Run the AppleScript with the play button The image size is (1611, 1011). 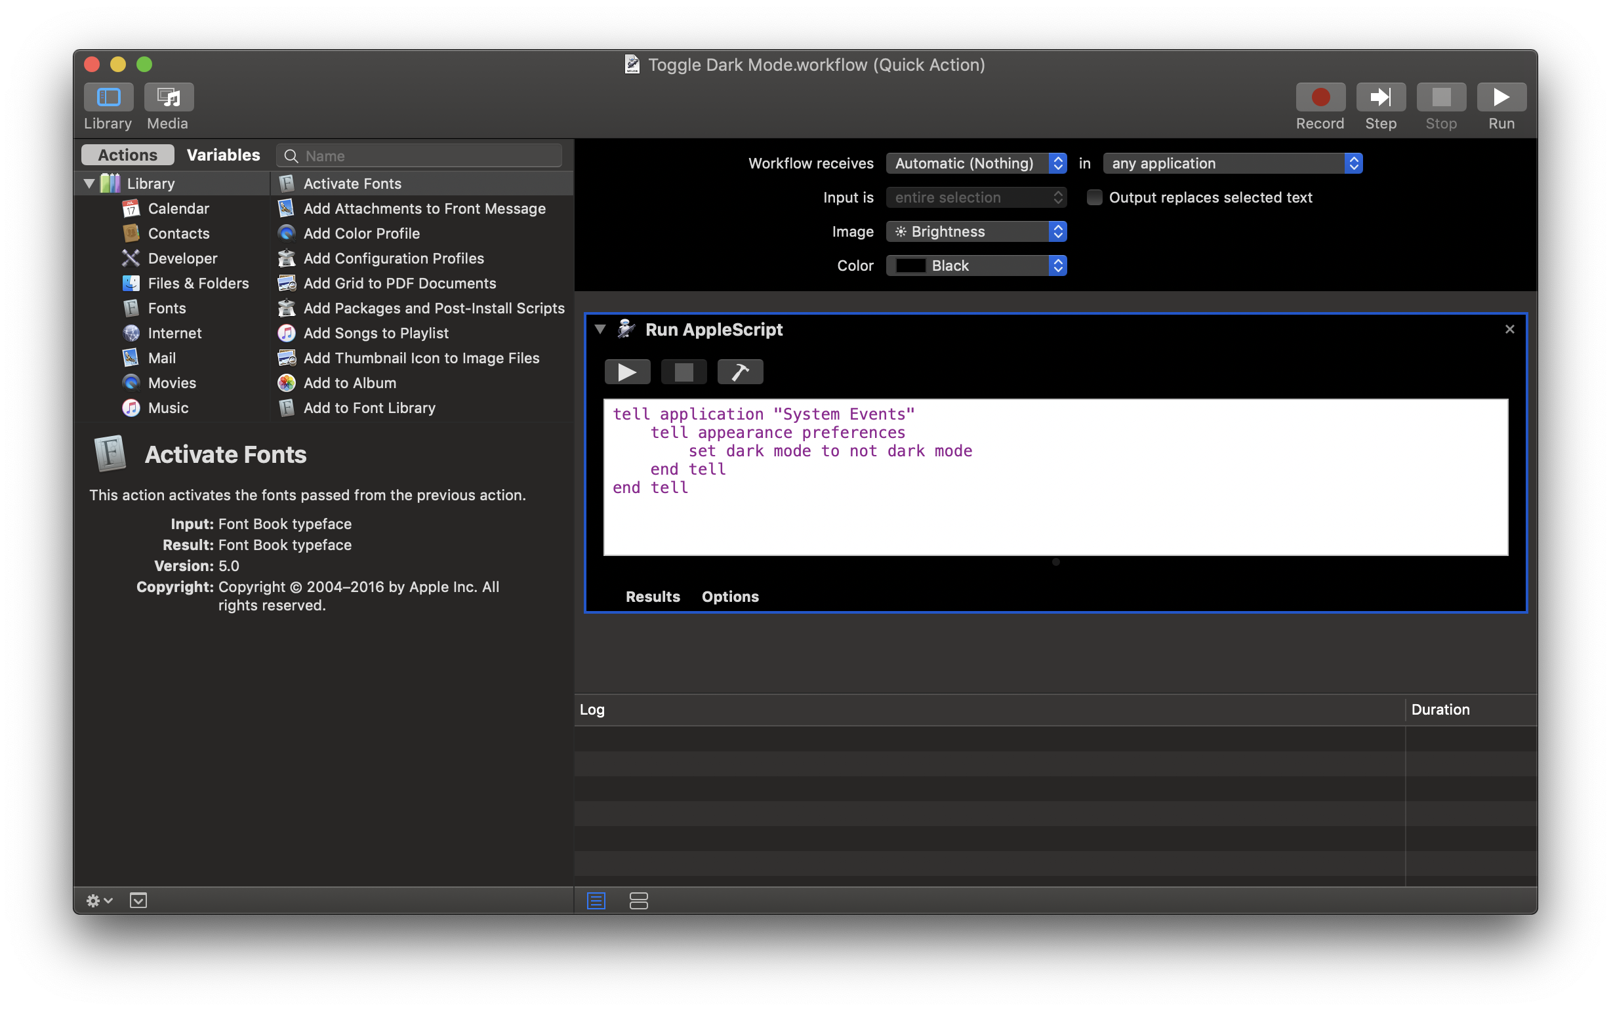[627, 372]
